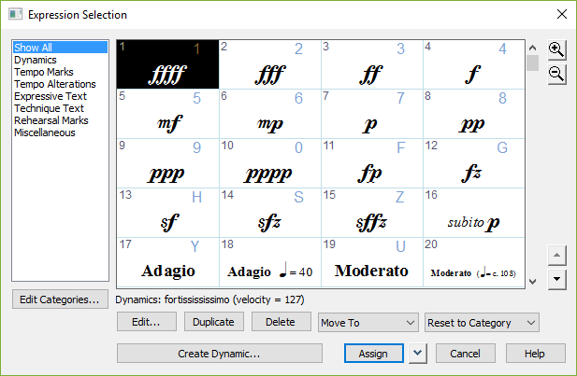Select the fff dynamic expression
The image size is (577, 376).
(x=269, y=64)
